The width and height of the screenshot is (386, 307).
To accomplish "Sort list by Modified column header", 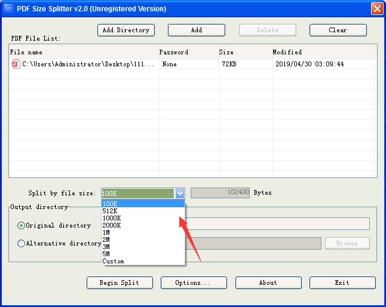I will 323,52.
